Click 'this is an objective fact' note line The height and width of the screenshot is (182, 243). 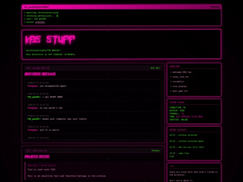point(67,176)
